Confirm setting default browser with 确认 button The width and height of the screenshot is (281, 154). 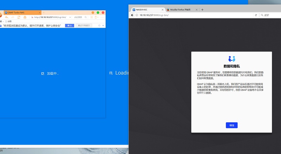[x=70, y=25]
